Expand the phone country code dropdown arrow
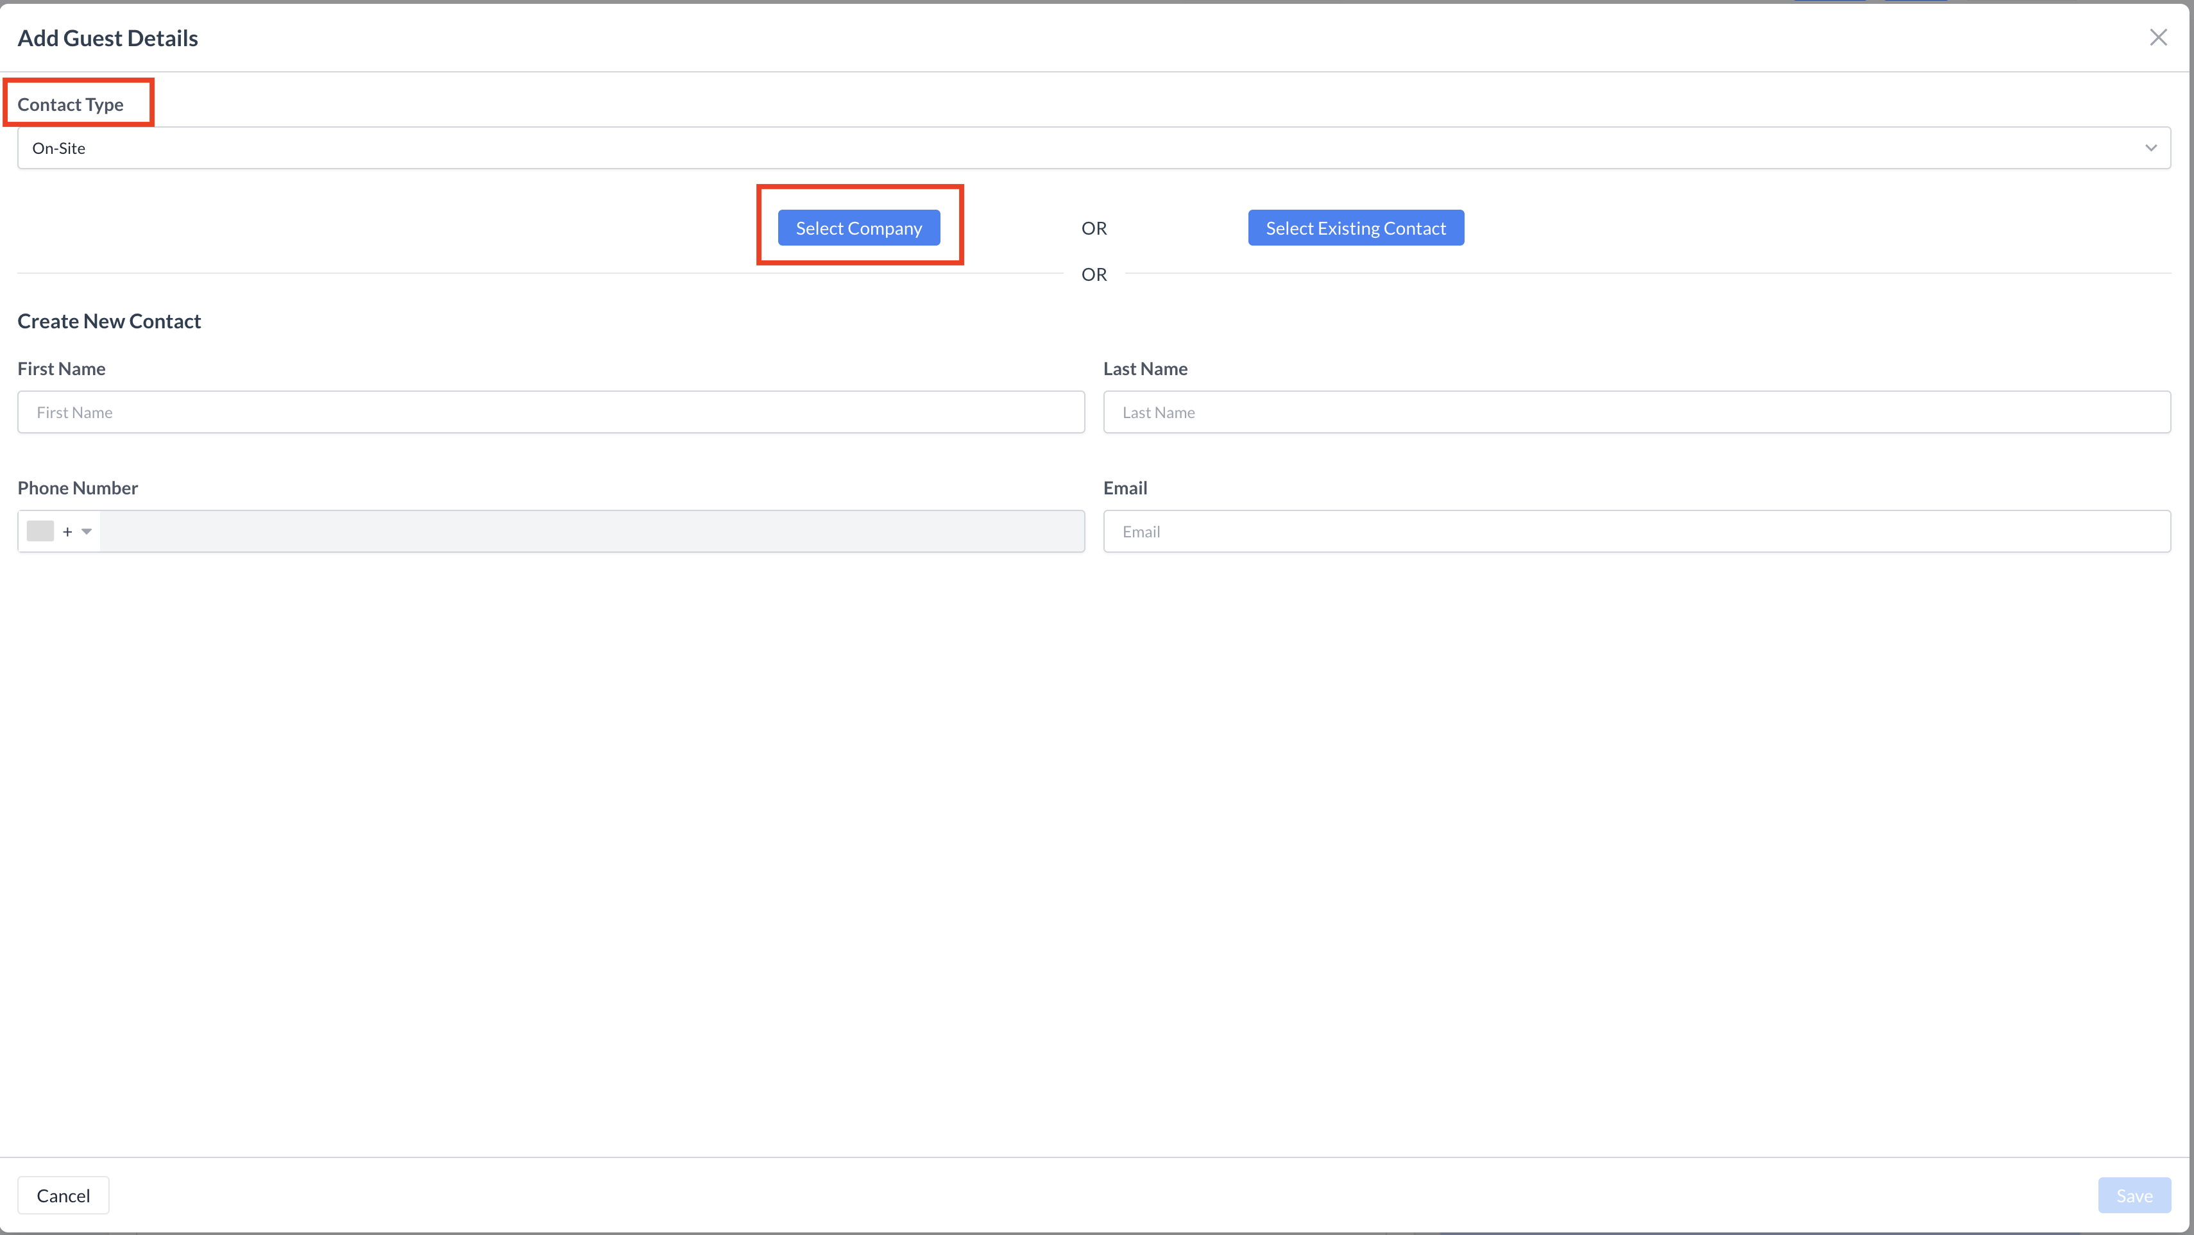 click(86, 532)
